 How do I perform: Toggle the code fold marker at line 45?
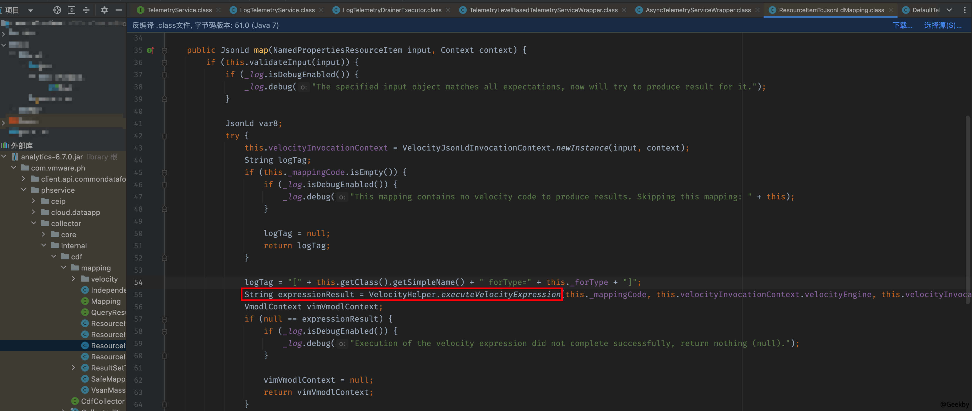pos(165,172)
